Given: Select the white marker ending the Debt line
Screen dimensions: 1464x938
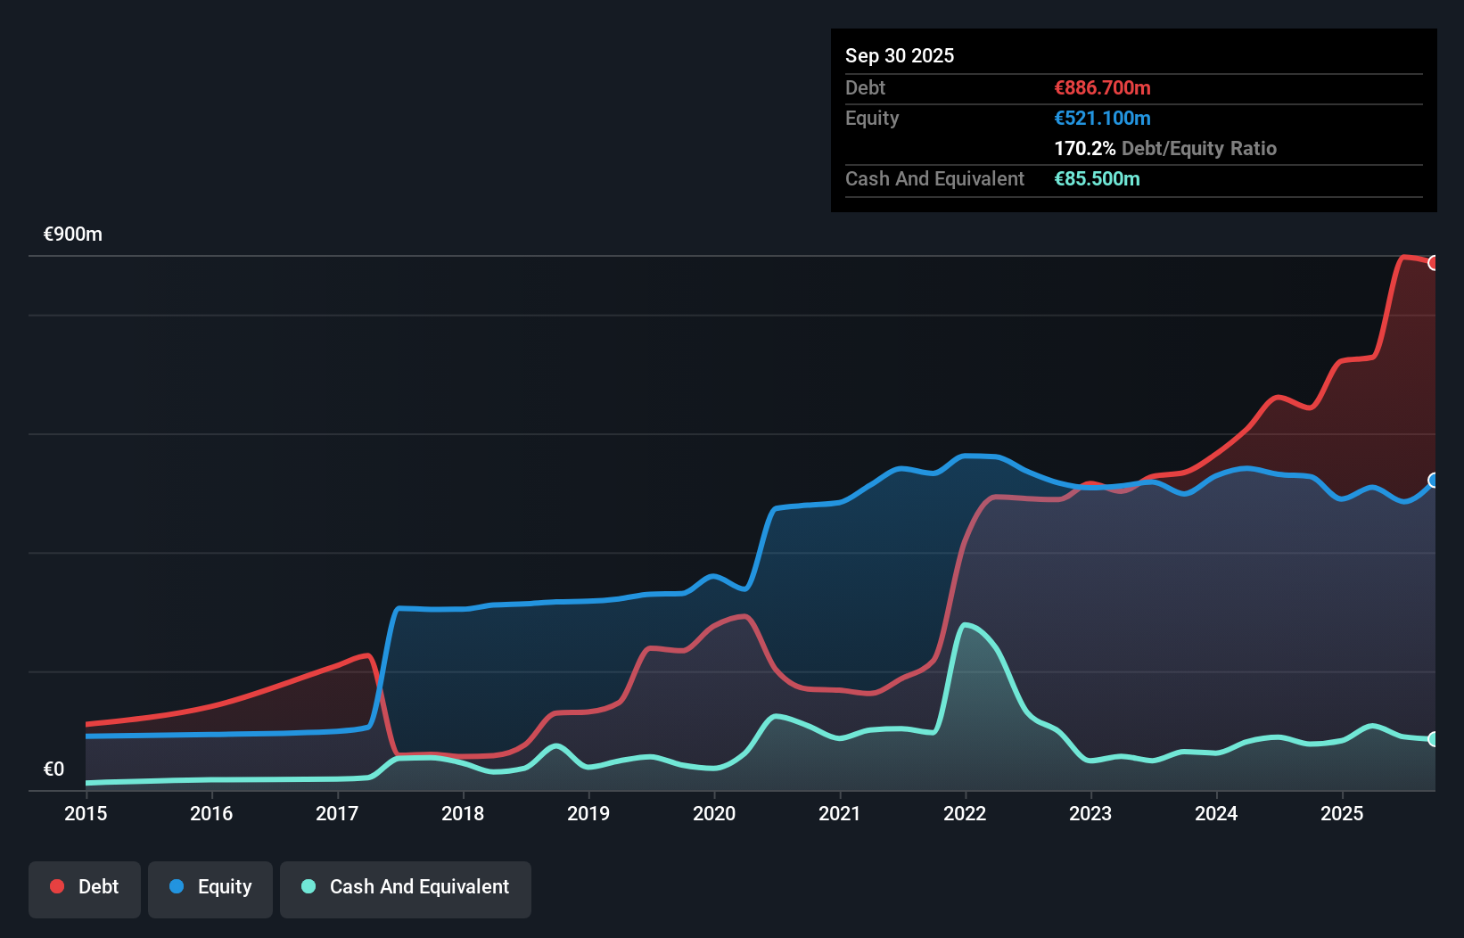Looking at the screenshot, I should (x=1433, y=262).
